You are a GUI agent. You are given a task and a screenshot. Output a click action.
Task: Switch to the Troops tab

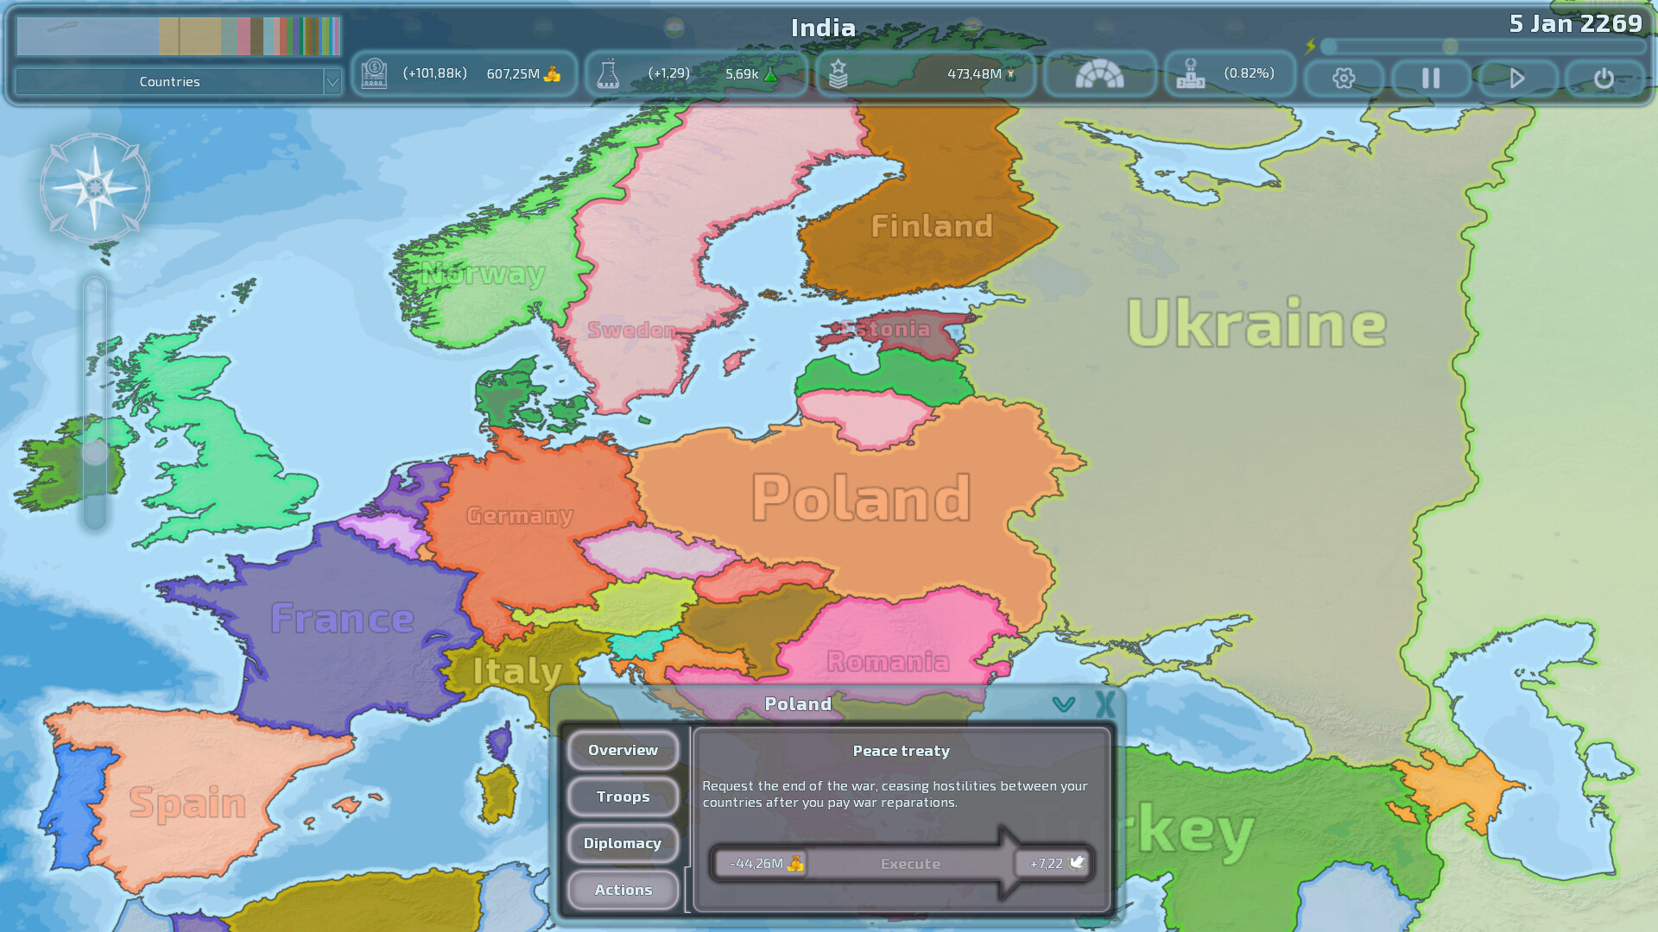623,797
